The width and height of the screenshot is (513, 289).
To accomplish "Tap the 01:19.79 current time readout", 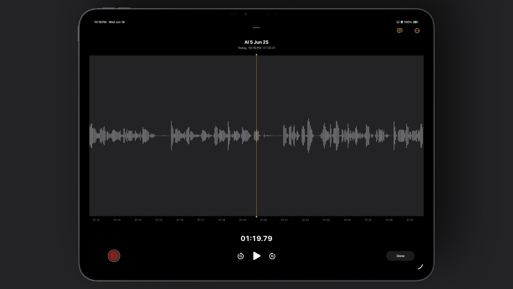I will click(x=256, y=238).
